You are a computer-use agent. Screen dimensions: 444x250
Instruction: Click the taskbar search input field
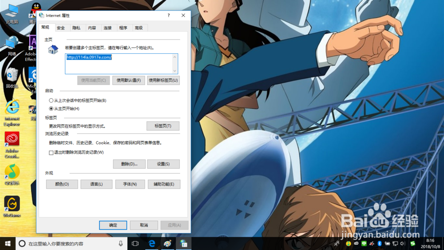pyautogui.click(x=72, y=243)
